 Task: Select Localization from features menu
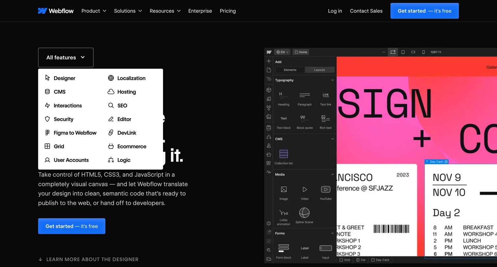pyautogui.click(x=127, y=78)
